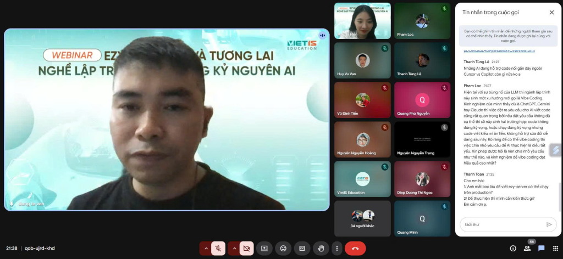Viewport: 563px width, 259px height.
Task: Click muted mic icon on Diep Duong Thi Ngoc tile
Action: (444, 167)
